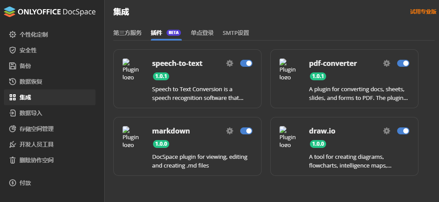This screenshot has width=439, height=202.
Task: Open markdown plugin settings gear
Action: [230, 131]
